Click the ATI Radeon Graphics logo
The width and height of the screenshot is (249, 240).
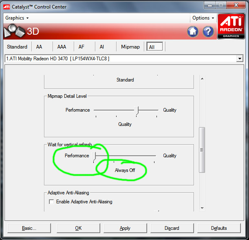coord(231,26)
